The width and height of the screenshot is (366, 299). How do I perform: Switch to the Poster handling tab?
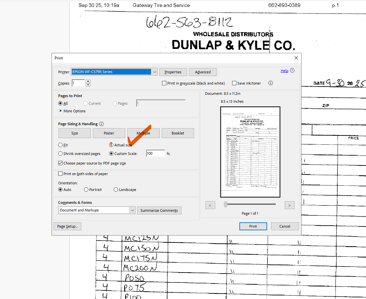109,133
